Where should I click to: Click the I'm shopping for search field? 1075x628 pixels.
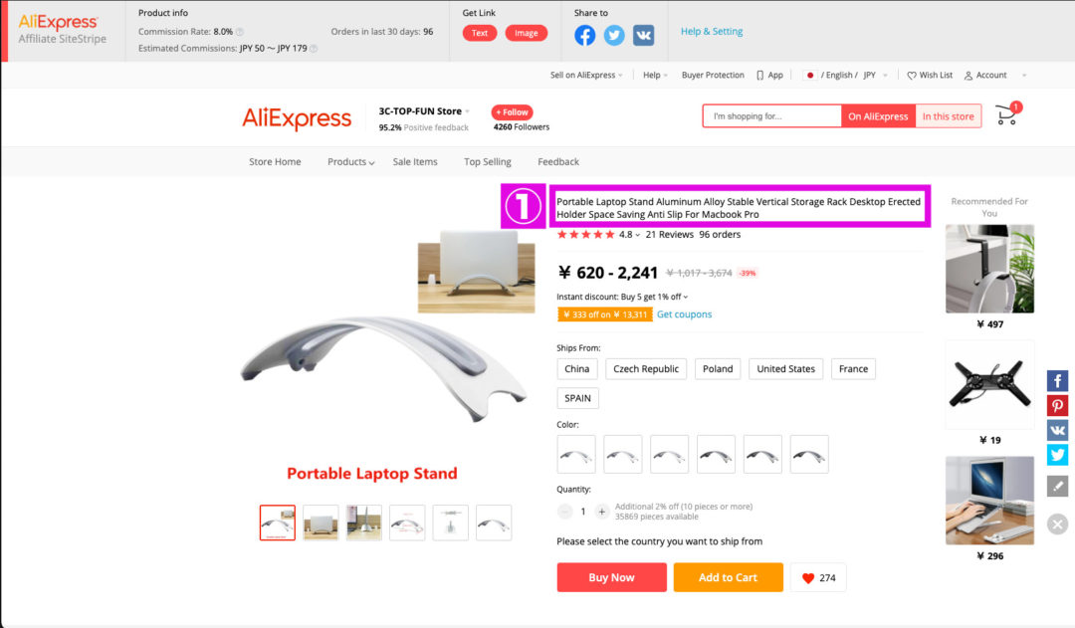click(772, 115)
